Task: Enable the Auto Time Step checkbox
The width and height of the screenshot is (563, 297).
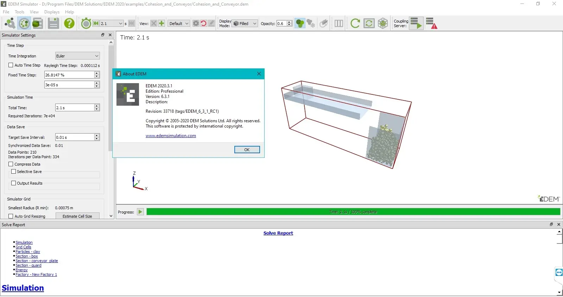Action: click(x=11, y=65)
